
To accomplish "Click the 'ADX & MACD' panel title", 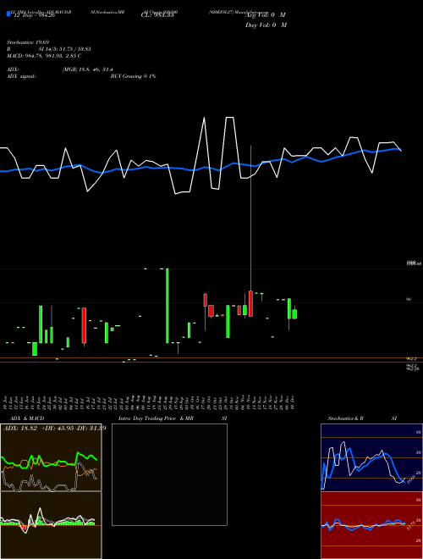I will pos(27,418).
